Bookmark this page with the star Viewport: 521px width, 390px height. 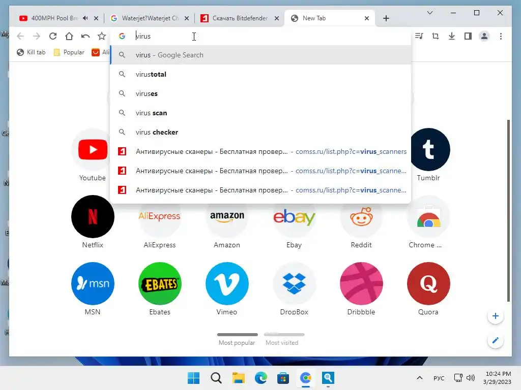102,36
